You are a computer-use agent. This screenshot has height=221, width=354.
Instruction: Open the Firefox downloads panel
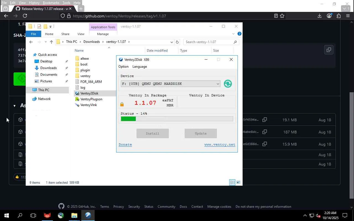(x=319, y=16)
